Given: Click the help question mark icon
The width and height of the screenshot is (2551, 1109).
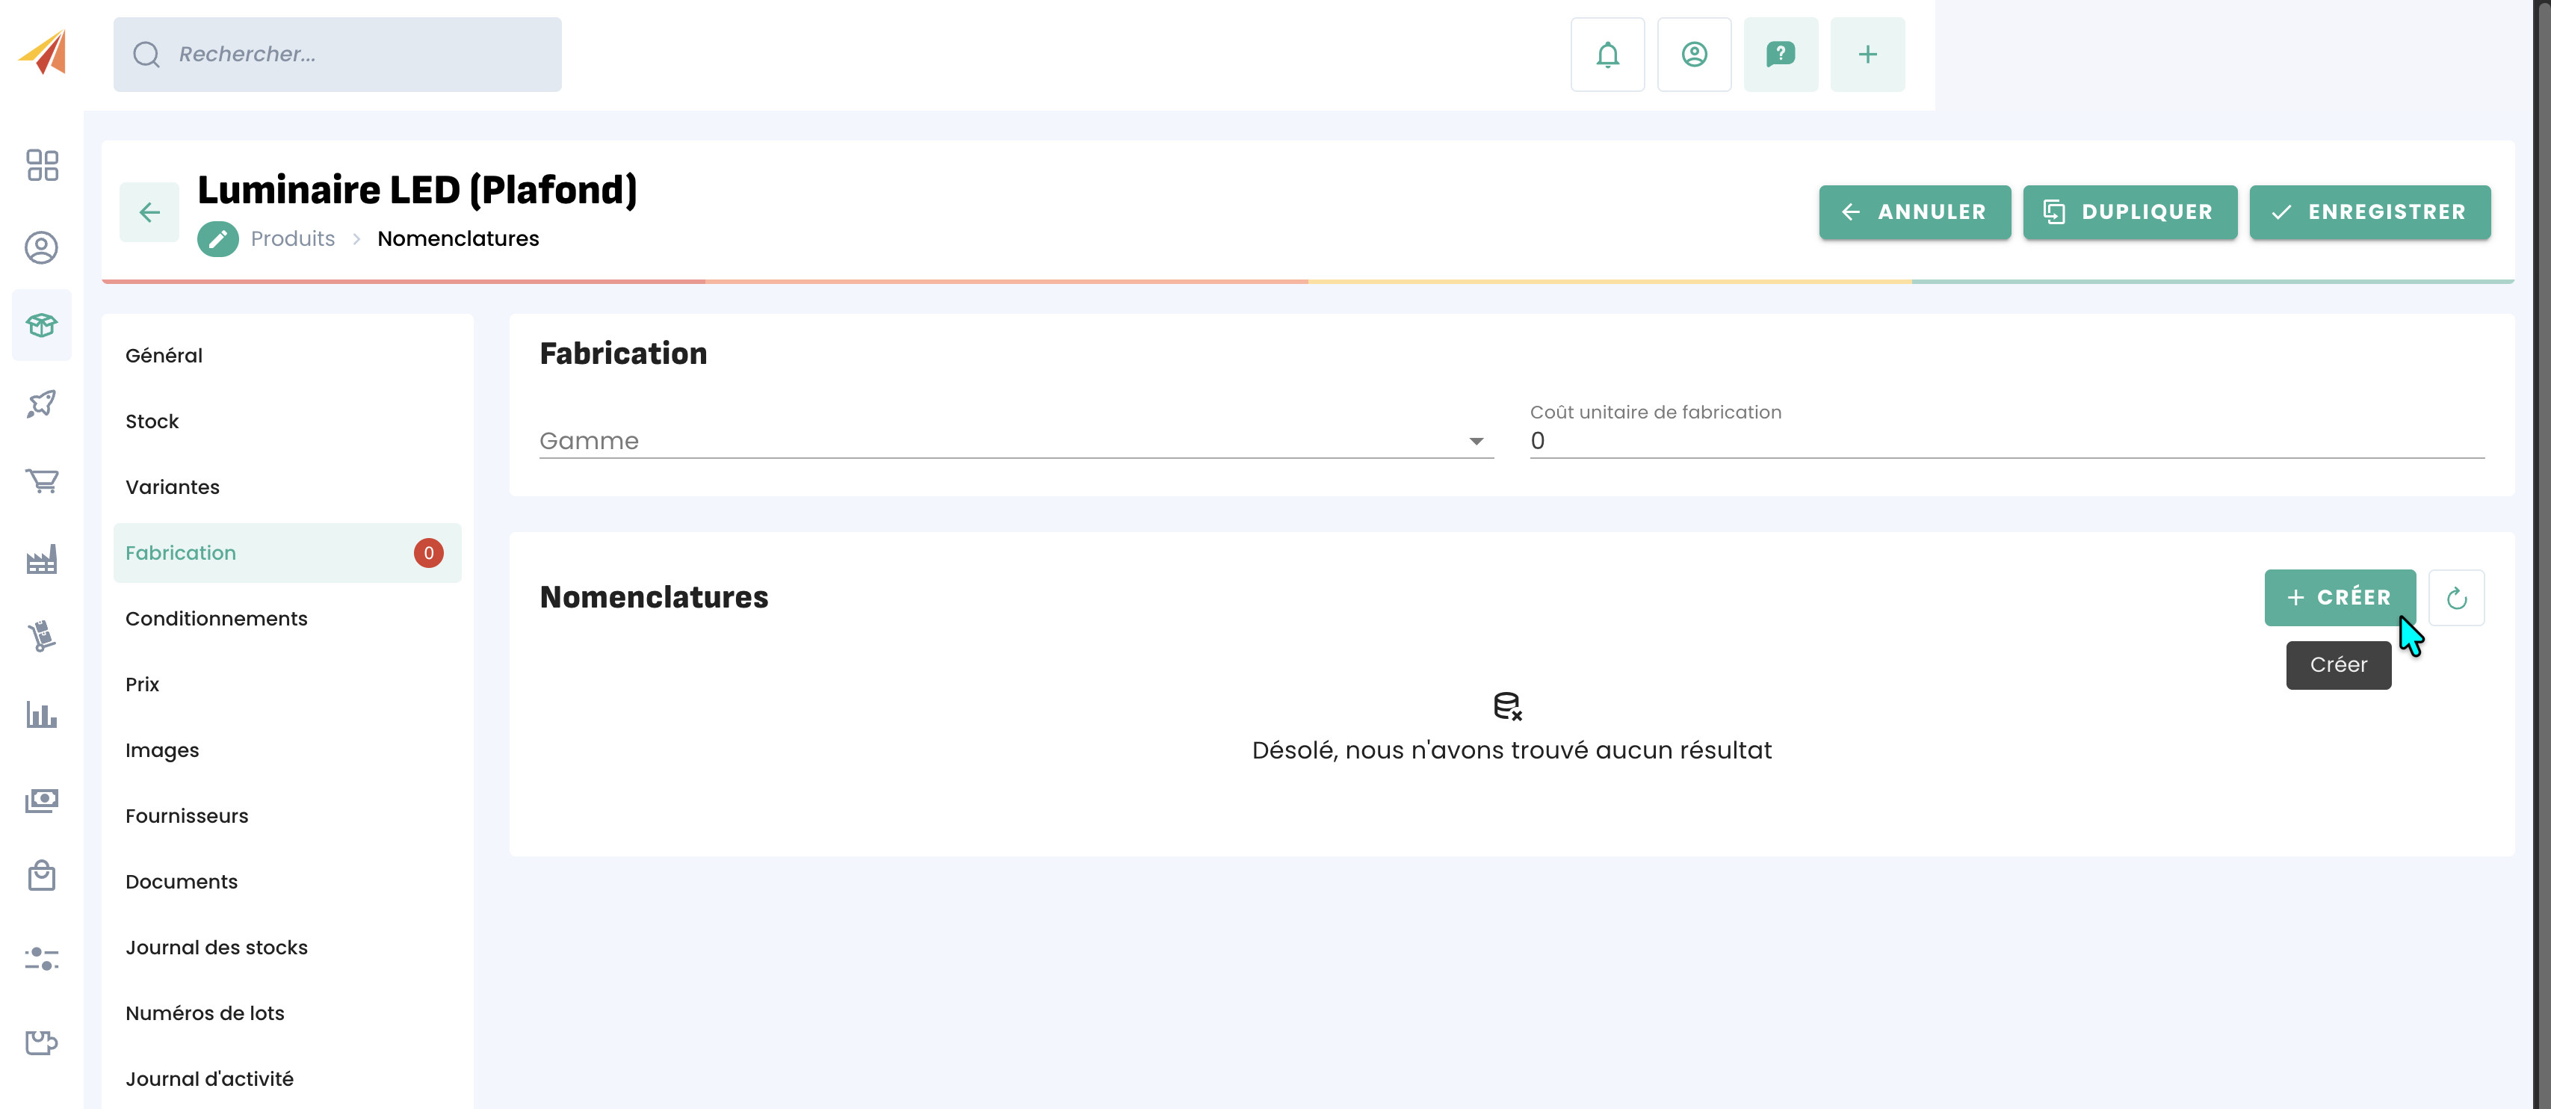Looking at the screenshot, I should coord(1780,55).
